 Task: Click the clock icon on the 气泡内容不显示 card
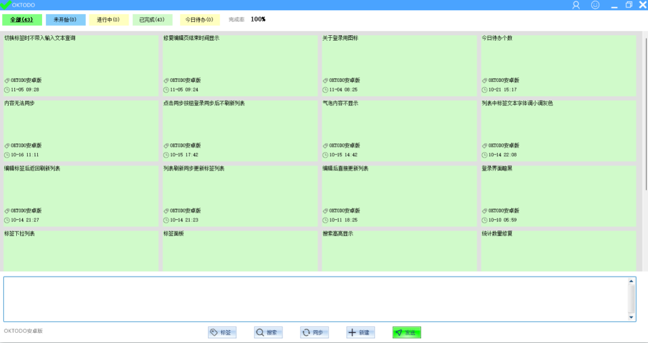(325, 155)
